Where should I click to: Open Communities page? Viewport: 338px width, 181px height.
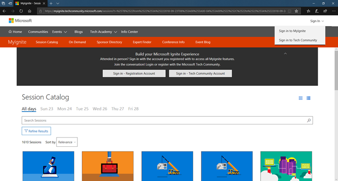[x=38, y=32]
